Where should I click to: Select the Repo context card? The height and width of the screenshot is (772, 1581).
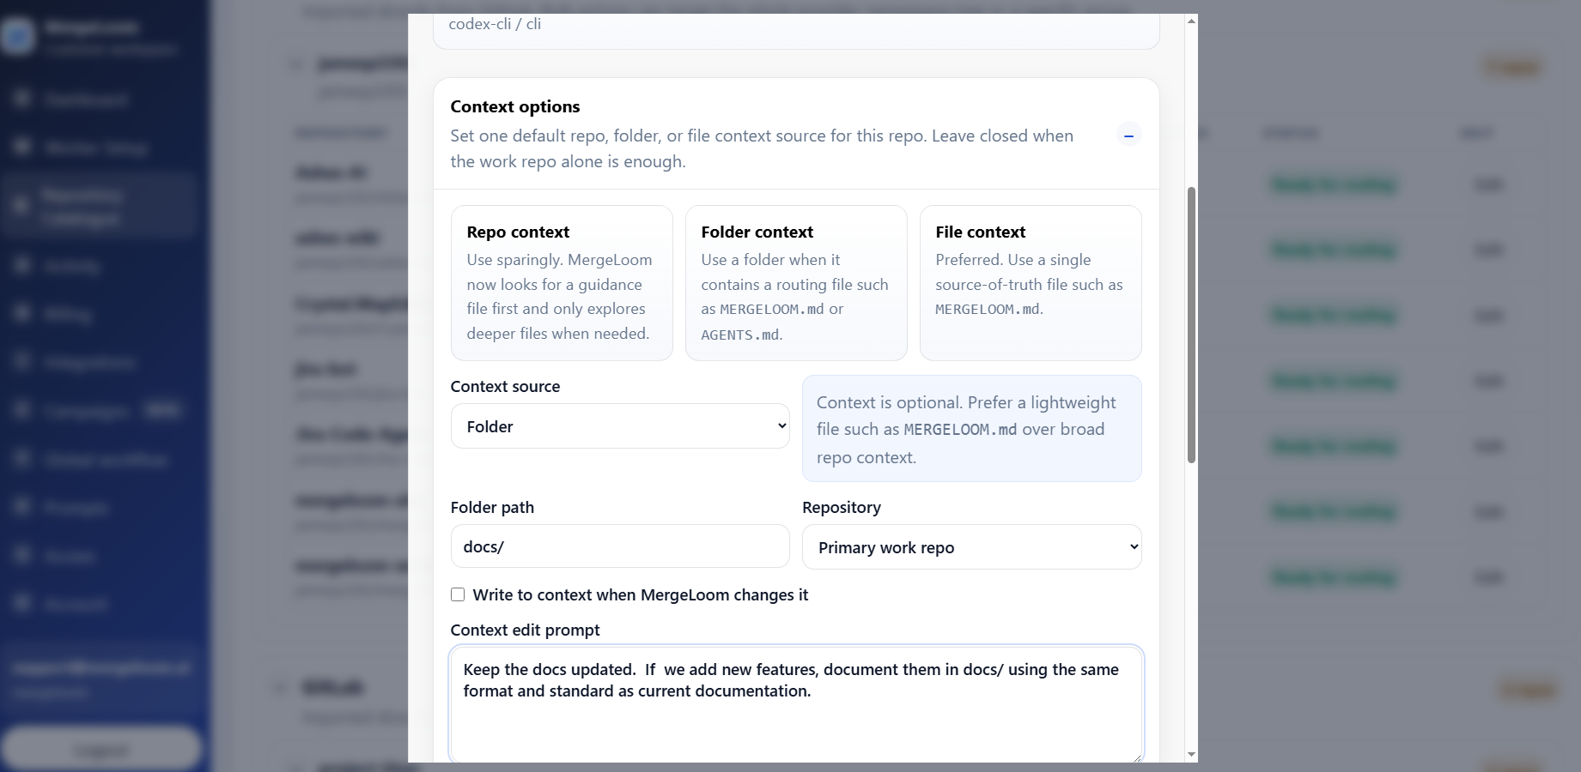(x=562, y=282)
